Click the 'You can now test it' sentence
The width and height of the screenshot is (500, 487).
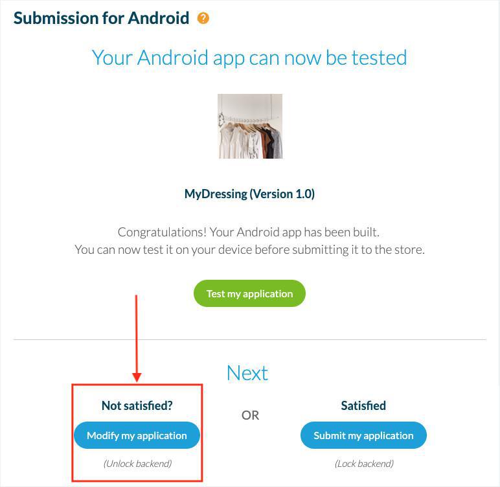tap(249, 249)
